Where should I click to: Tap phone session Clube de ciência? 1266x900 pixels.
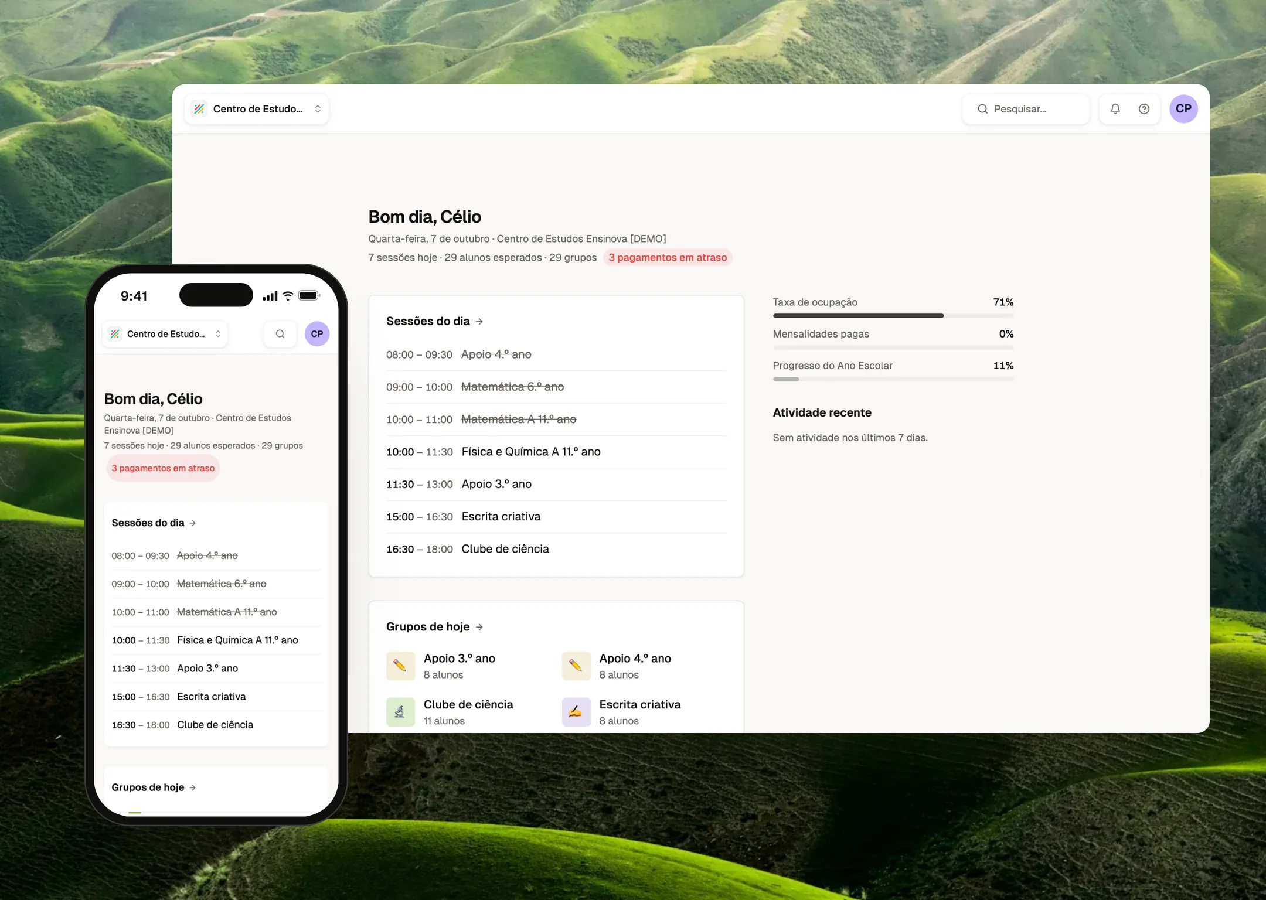[216, 725]
